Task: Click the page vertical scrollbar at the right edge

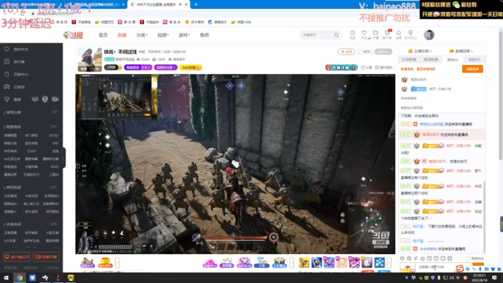Action: pos(500,95)
